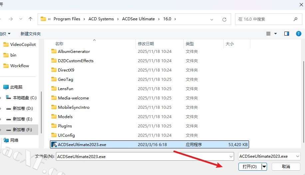Image resolution: width=305 pixels, height=175 pixels.
Task: Open the file type filter dropdown
Action: (297, 156)
